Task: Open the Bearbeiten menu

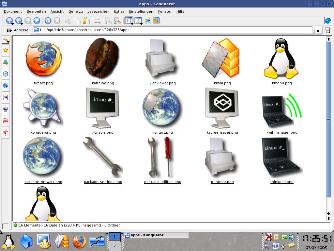Action: 36,11
